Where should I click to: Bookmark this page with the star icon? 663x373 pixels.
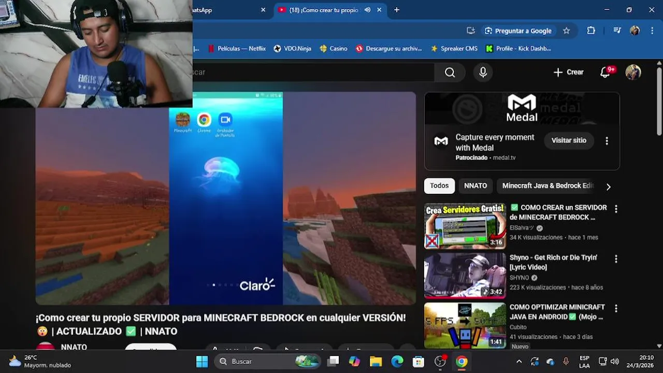point(566,31)
